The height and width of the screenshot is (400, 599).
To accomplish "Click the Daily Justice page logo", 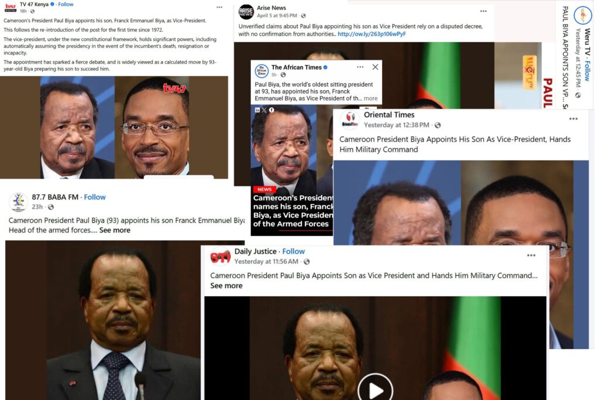I will (221, 256).
